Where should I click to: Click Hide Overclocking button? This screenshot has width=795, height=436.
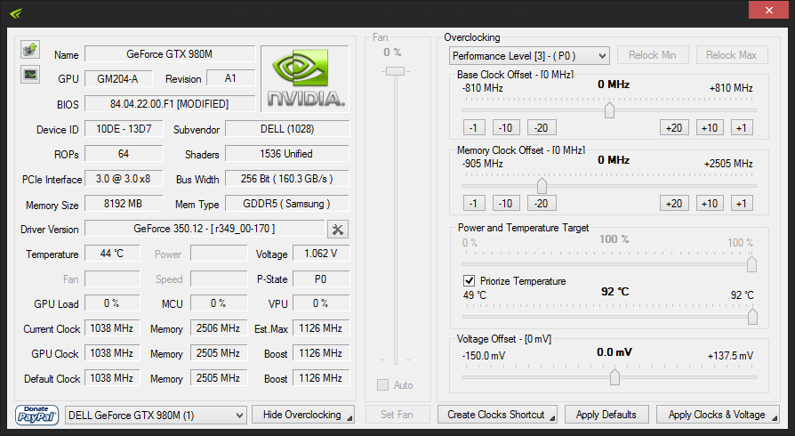pyautogui.click(x=302, y=415)
